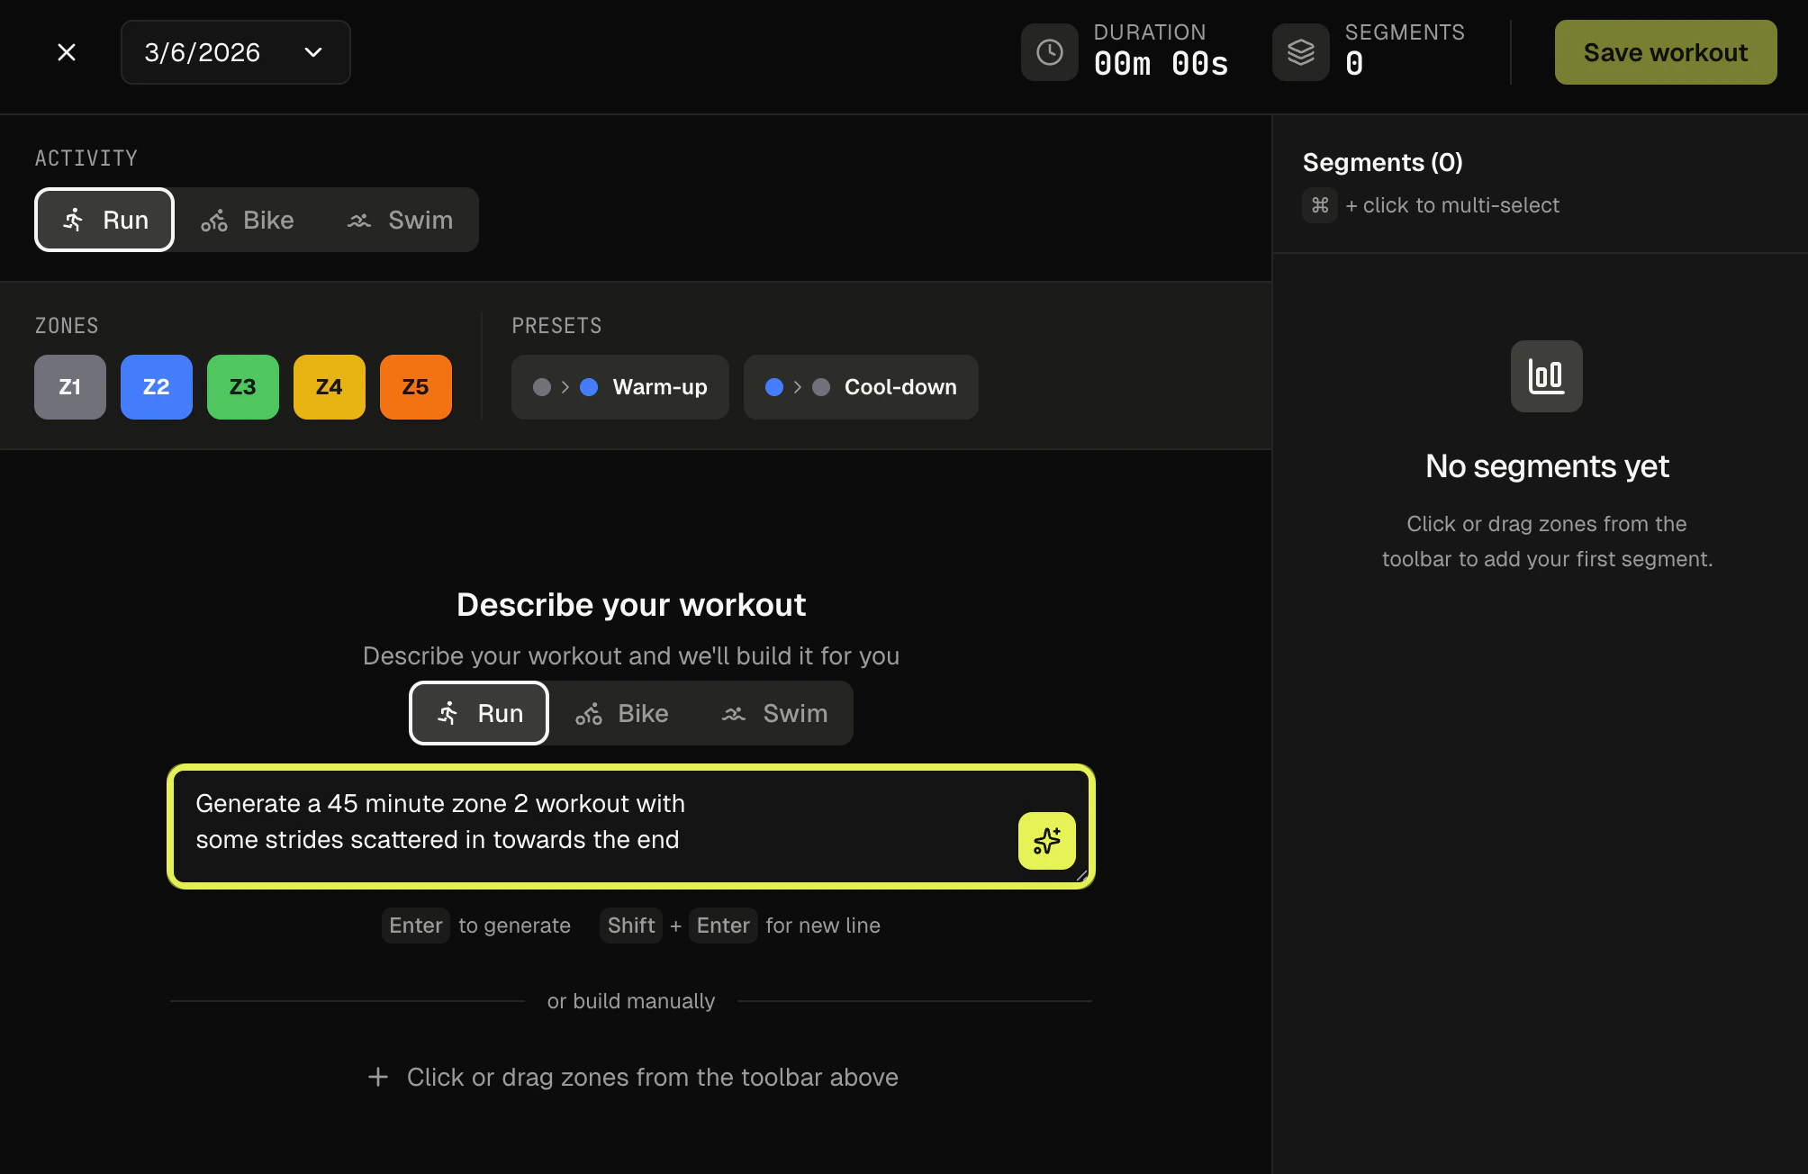The width and height of the screenshot is (1808, 1174).
Task: Select the Z3 green zone swatch
Action: point(242,387)
